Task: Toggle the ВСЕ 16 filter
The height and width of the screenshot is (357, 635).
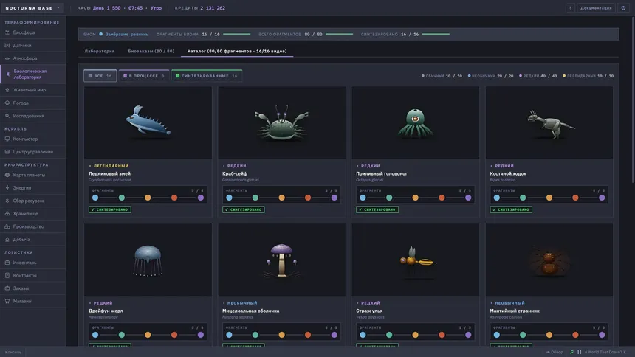Action: coord(100,76)
